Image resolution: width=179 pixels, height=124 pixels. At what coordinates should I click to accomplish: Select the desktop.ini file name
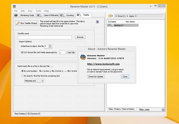click(118, 25)
